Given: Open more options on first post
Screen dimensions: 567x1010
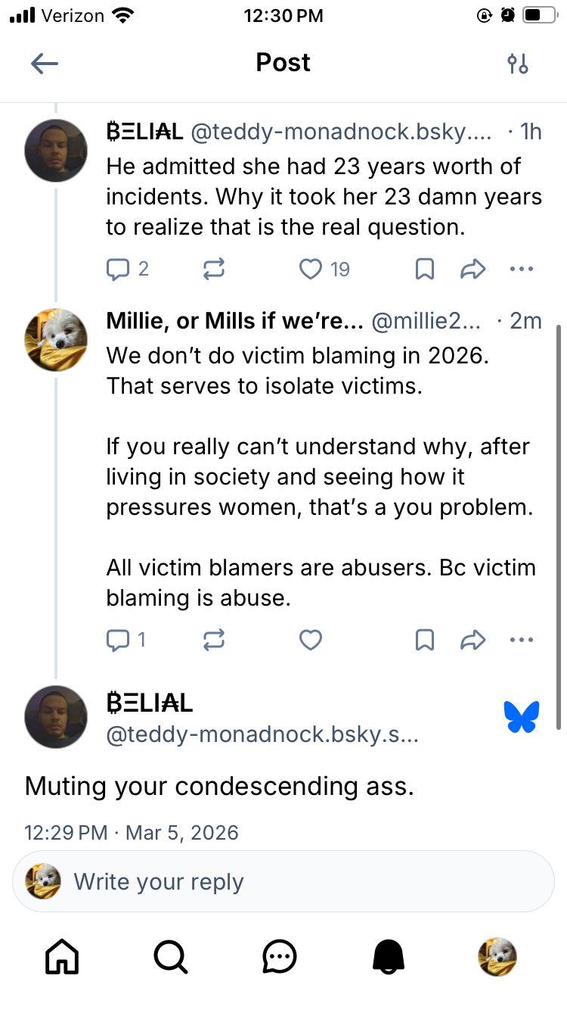Looking at the screenshot, I should (522, 269).
